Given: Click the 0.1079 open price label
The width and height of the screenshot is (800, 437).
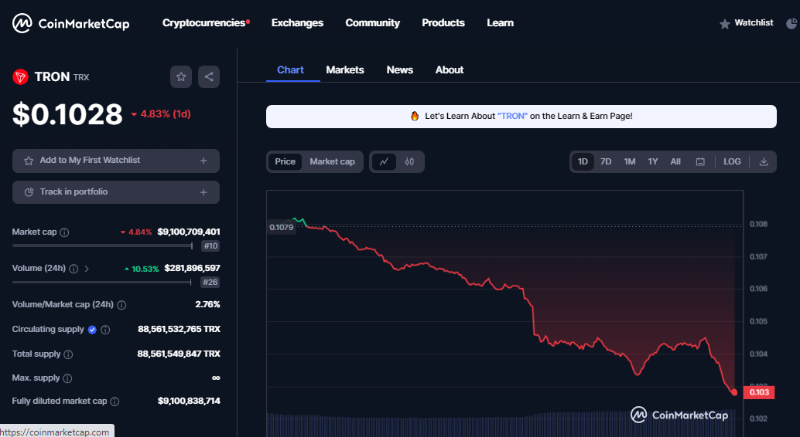Looking at the screenshot, I should [x=282, y=228].
